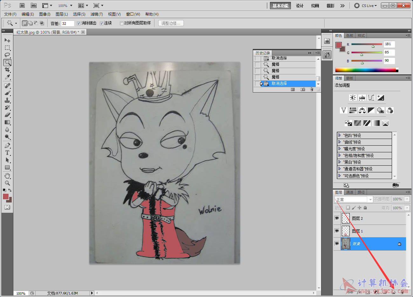Screen dimensions: 413x297
Task: Hide layer 图层 1
Action: point(337,231)
